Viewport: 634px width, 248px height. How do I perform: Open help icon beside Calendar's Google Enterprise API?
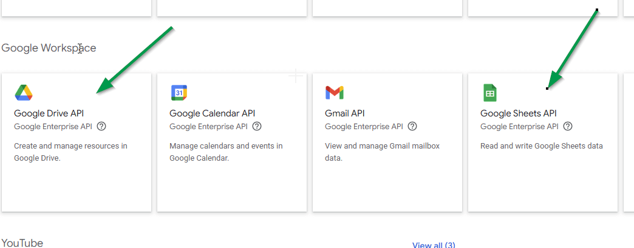point(257,126)
